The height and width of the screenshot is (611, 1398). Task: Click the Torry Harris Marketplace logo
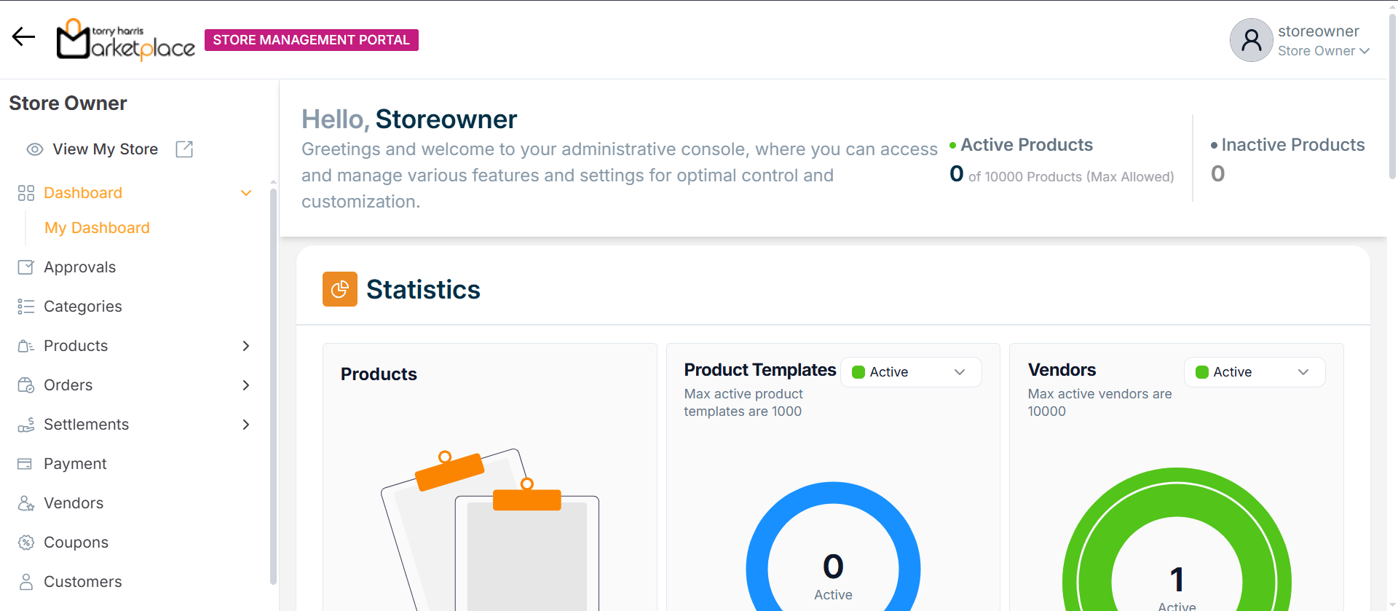tap(126, 40)
